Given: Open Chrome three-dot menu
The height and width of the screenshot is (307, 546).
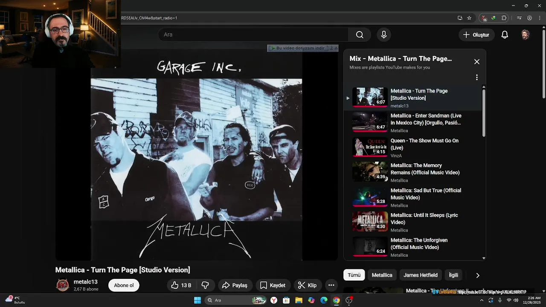Looking at the screenshot, I should [x=539, y=18].
